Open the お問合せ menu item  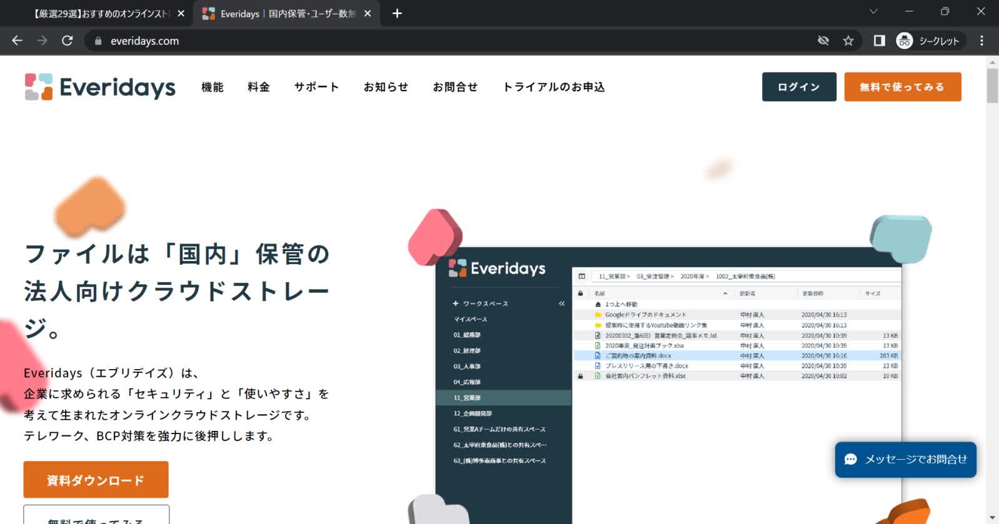pyautogui.click(x=456, y=87)
